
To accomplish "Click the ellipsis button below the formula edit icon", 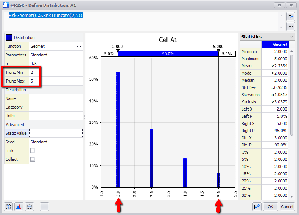I will 290,26.
